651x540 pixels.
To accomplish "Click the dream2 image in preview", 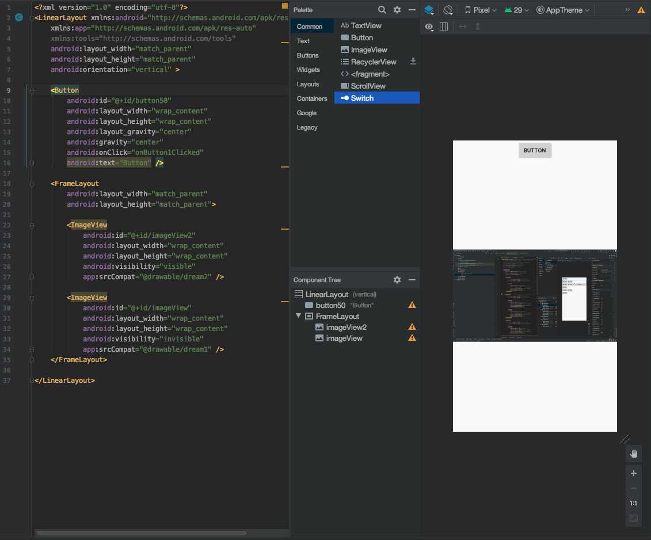I will 535,295.
